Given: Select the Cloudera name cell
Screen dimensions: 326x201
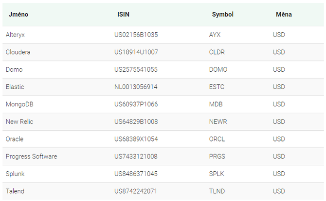Looking at the screenshot, I should (x=18, y=52).
